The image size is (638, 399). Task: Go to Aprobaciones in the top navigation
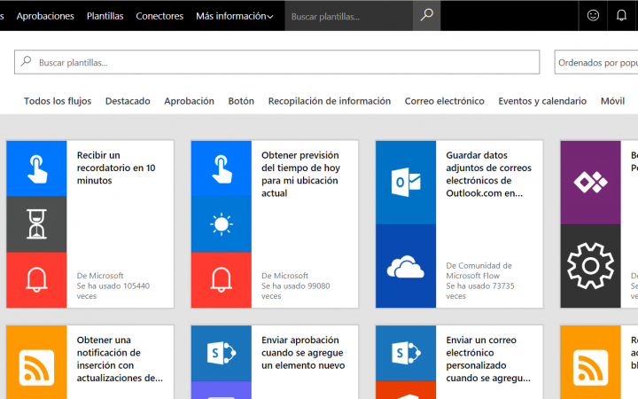tap(45, 16)
